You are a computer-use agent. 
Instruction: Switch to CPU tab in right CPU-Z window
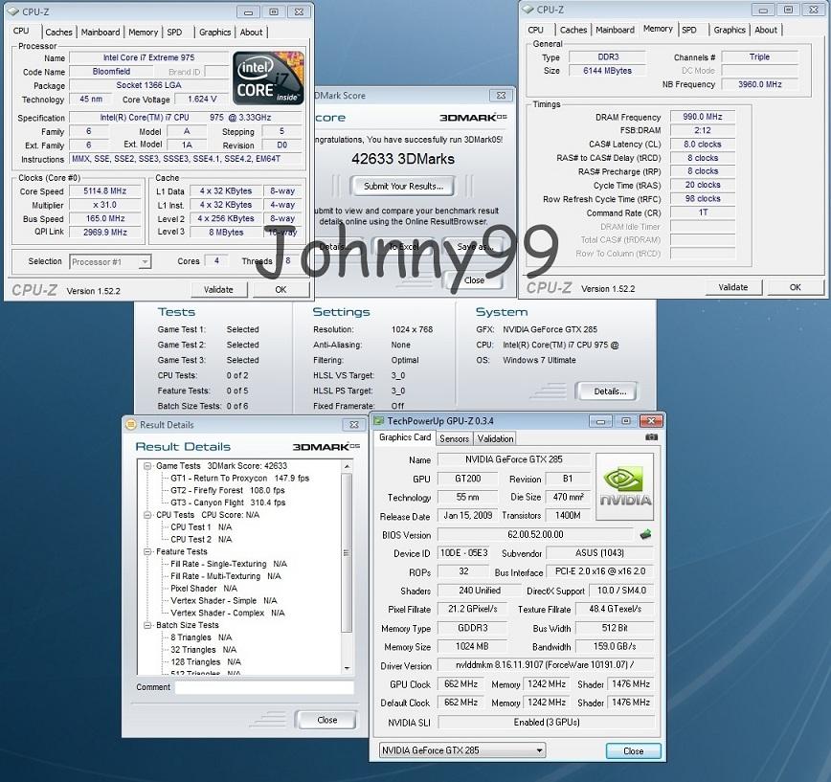(x=535, y=30)
